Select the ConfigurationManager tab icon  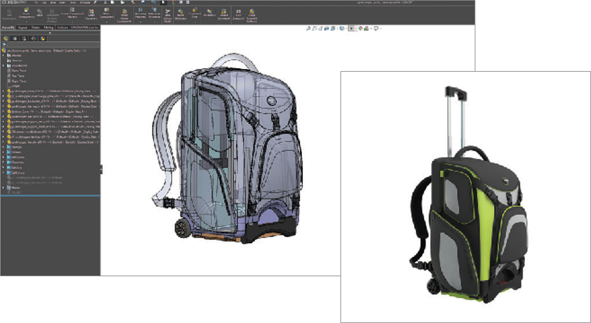tap(24, 39)
